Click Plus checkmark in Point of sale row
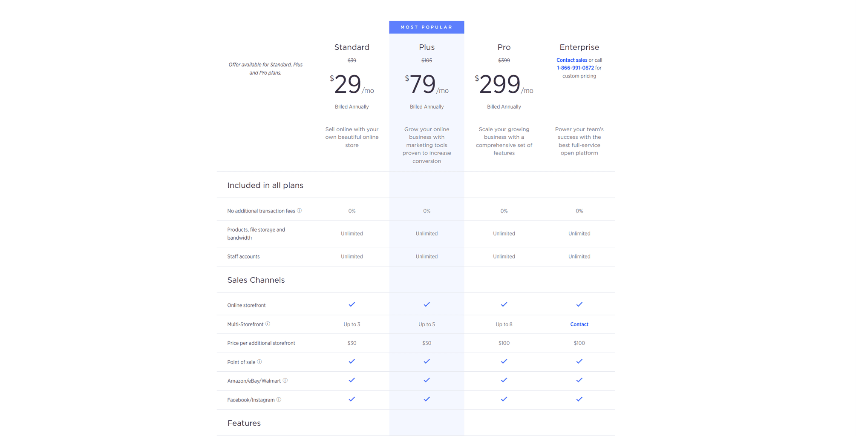 coord(427,361)
